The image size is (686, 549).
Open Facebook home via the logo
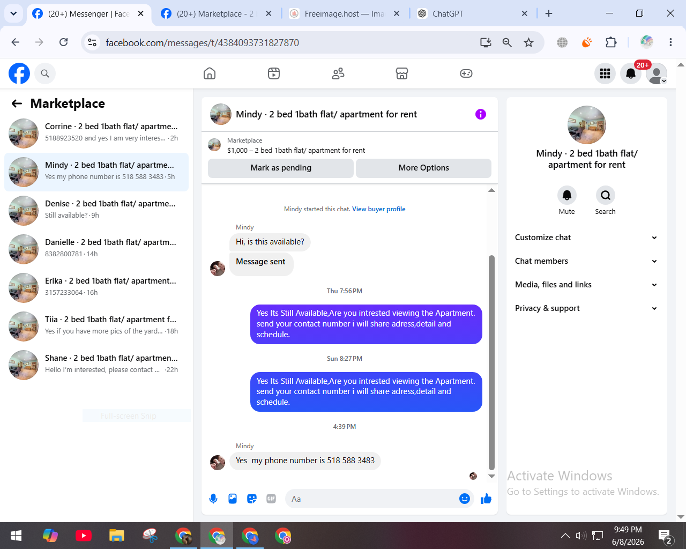click(x=19, y=73)
